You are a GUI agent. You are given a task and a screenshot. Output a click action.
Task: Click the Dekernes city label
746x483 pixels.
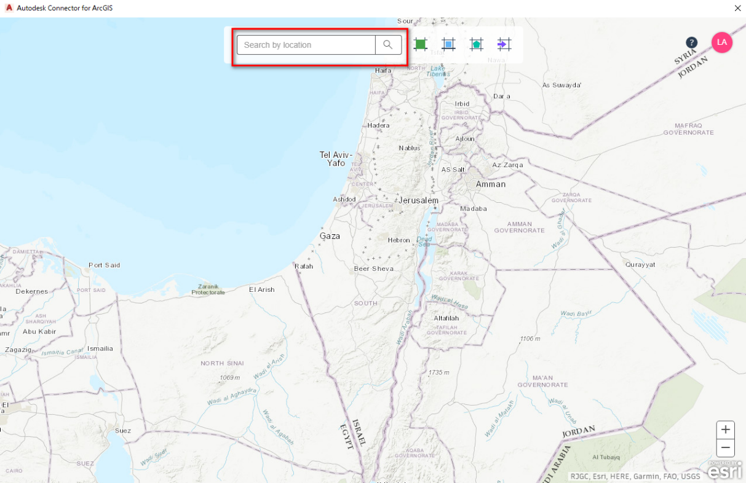click(x=32, y=291)
